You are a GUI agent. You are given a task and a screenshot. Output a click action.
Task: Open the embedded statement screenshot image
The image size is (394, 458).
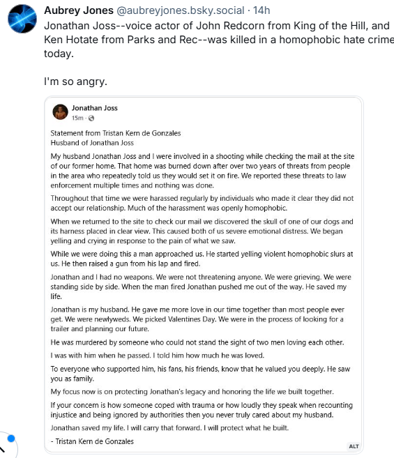point(204,275)
